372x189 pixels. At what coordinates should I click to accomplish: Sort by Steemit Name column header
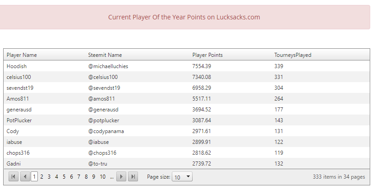pos(105,55)
